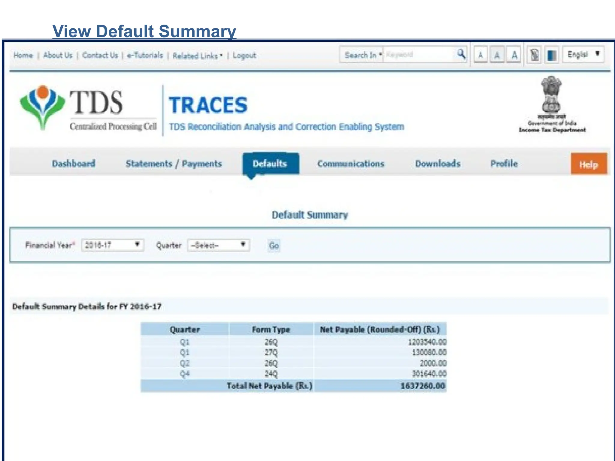Select the largest font size A icon
615x461 pixels.
click(x=514, y=55)
